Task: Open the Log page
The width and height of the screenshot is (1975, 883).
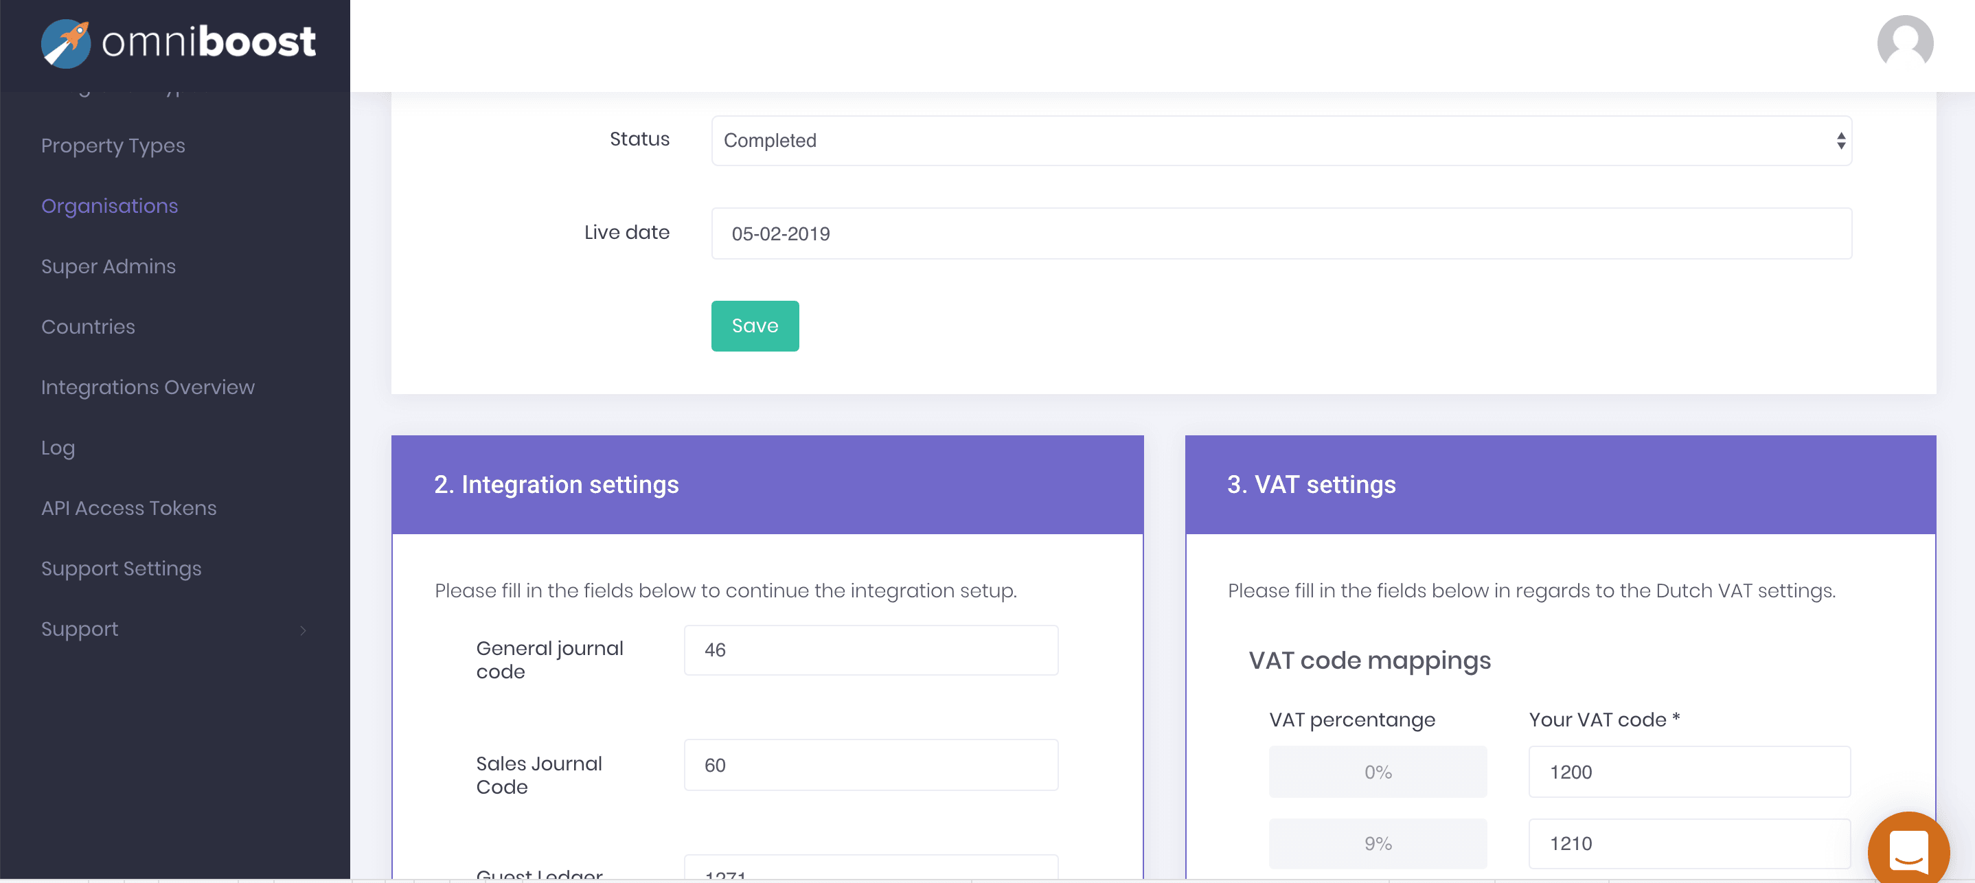Action: [x=58, y=448]
